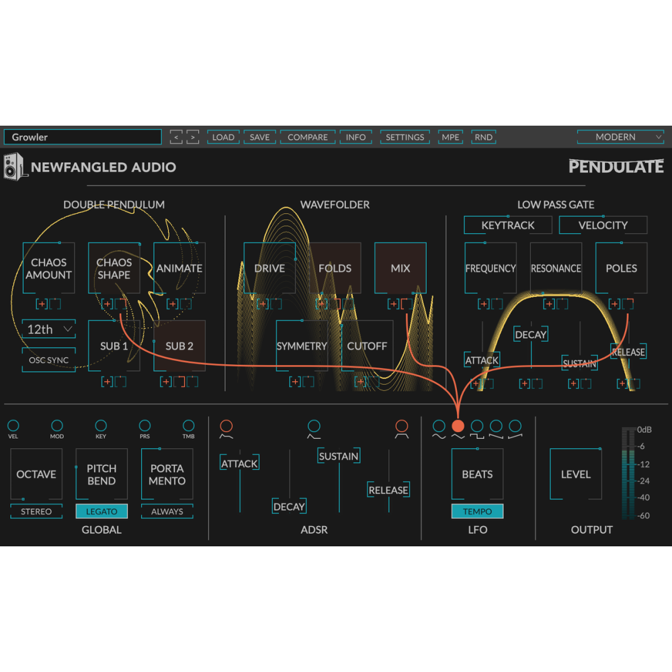The width and height of the screenshot is (672, 672).
Task: Add modulation with plus under Animate
Action: (172, 304)
